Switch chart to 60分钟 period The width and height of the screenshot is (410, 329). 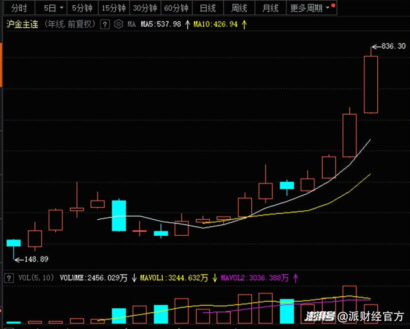point(176,8)
